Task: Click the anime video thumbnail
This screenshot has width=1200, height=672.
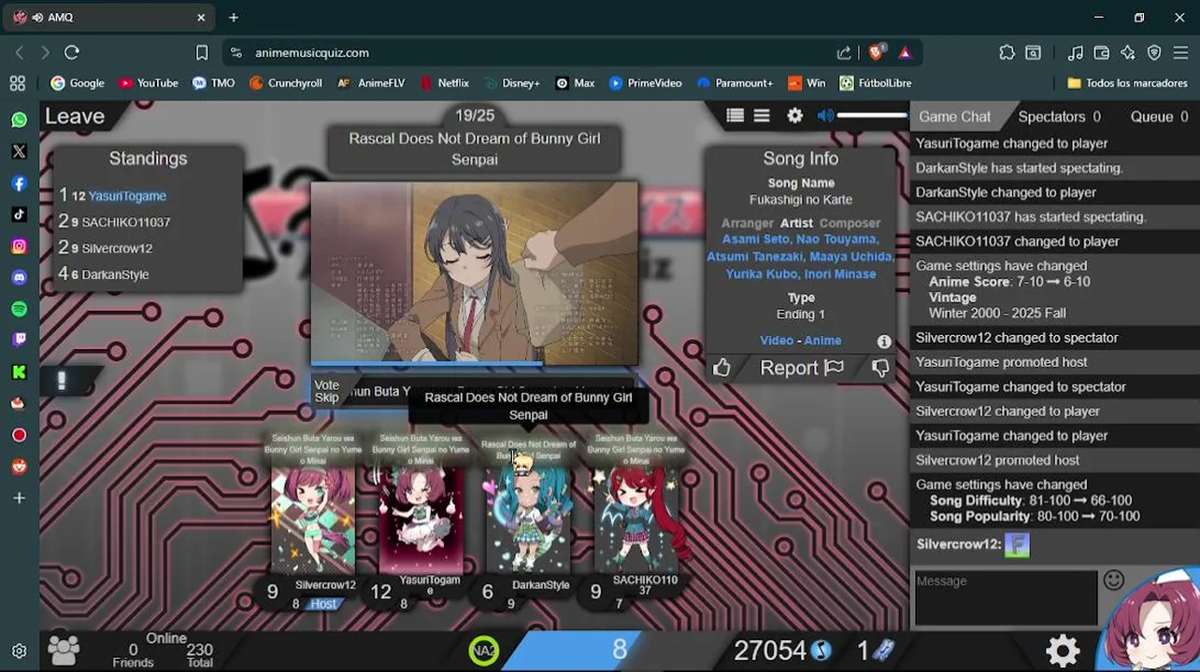Action: (x=475, y=272)
